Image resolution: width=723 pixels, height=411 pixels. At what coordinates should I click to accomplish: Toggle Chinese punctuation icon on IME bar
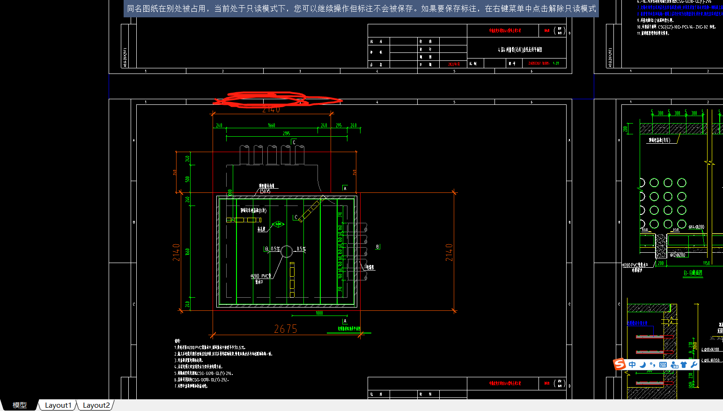point(652,365)
